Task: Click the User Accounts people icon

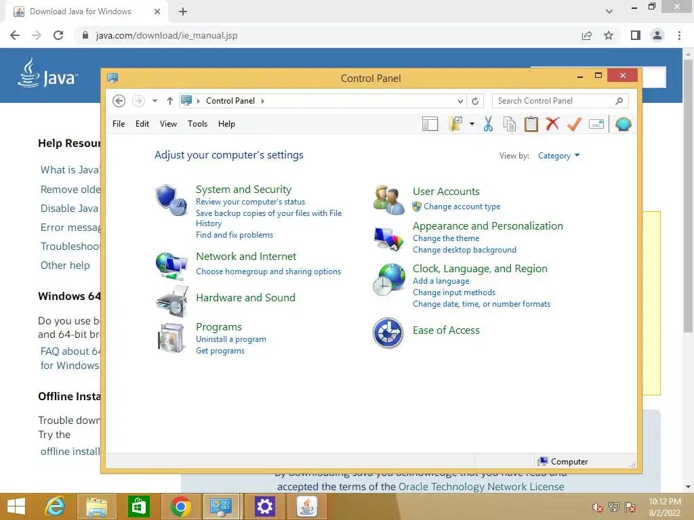Action: pos(388,200)
